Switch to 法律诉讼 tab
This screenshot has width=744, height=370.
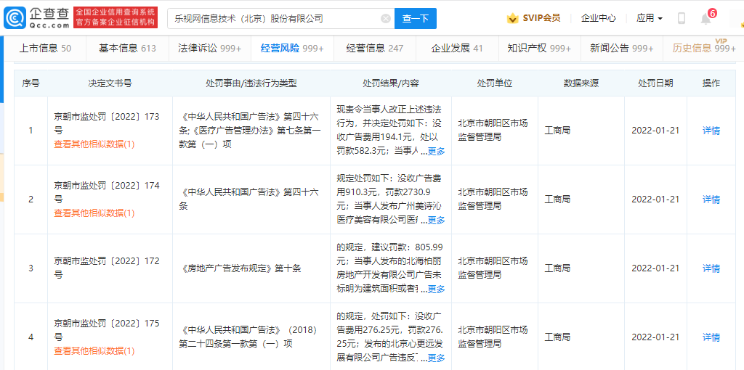point(209,48)
